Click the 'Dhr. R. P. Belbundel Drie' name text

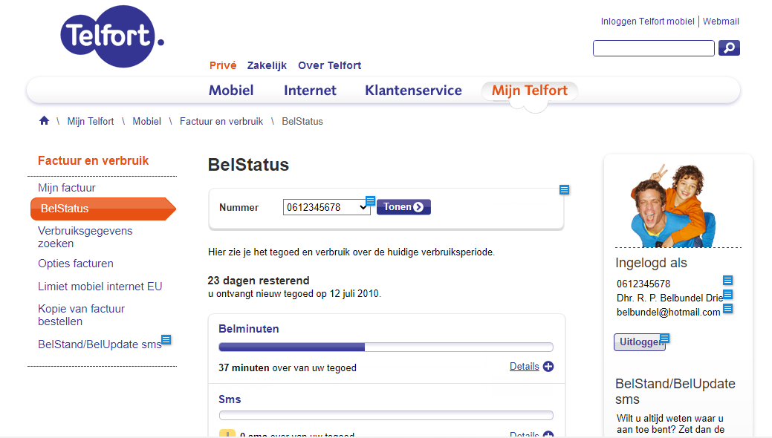pos(669,298)
